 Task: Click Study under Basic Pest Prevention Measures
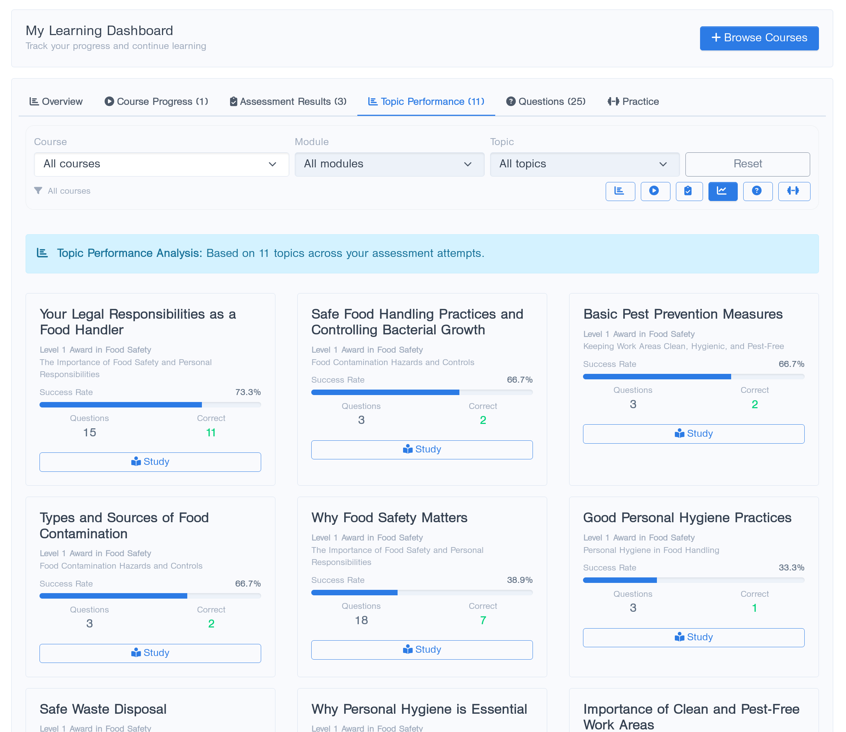693,433
